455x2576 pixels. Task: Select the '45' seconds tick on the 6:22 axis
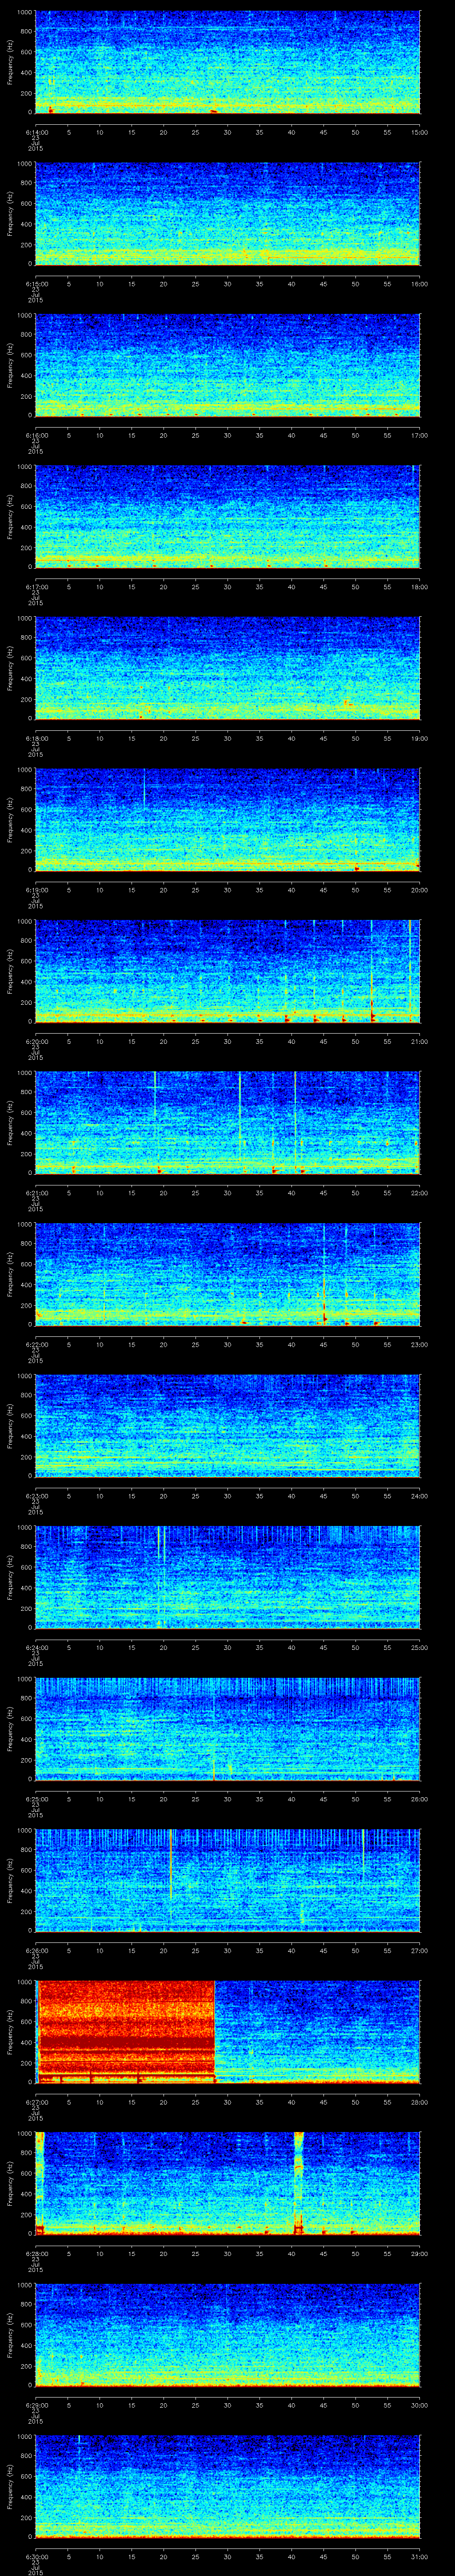pyautogui.click(x=323, y=1344)
